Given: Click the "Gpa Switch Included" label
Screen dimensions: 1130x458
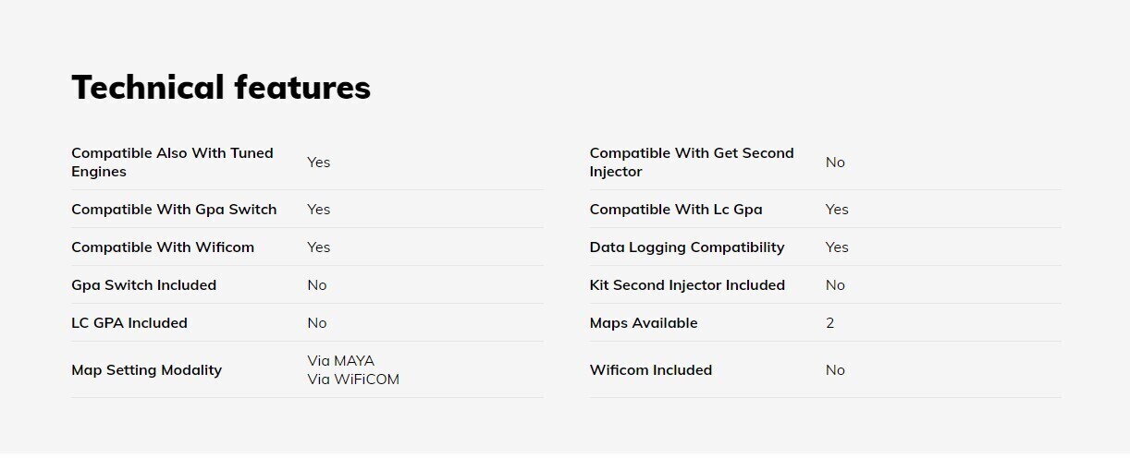Looking at the screenshot, I should point(143,285).
